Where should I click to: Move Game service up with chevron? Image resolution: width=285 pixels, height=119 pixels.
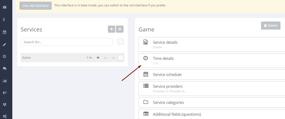(105, 58)
